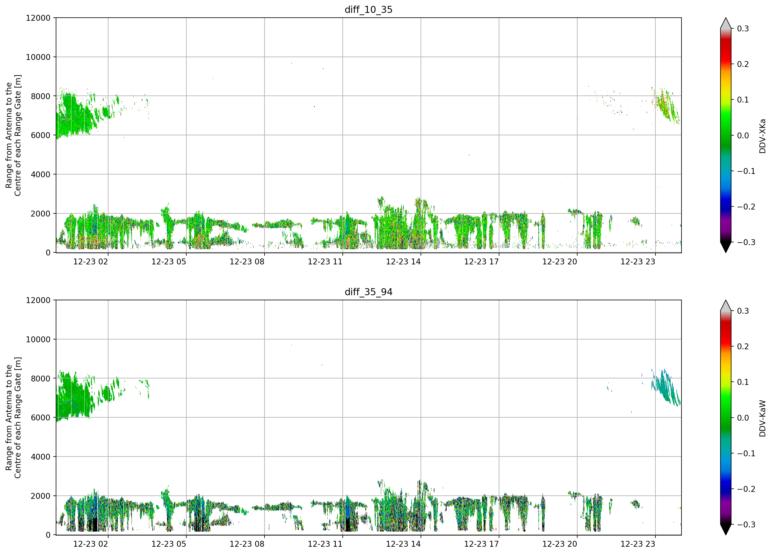This screenshot has width=772, height=554.
Task: Click 0.3 tick on DDV-XKa colorbar
Action: pos(743,29)
